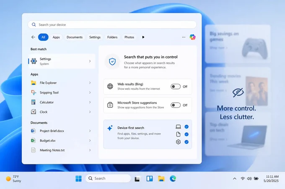Turn on Microsoft Store suggestions toggle

[x=176, y=105]
